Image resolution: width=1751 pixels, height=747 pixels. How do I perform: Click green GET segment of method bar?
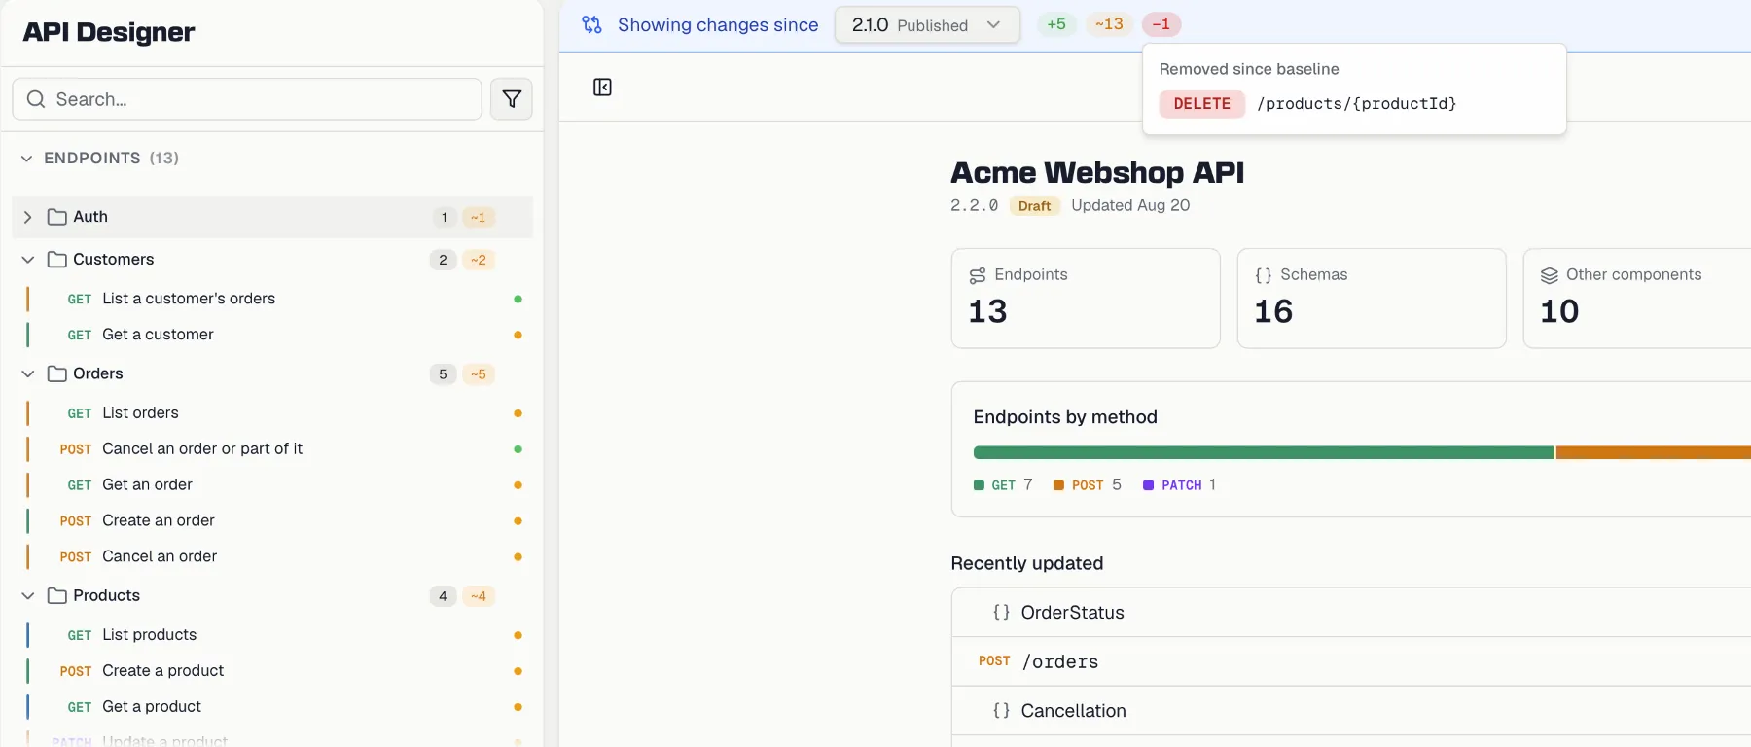tap(1263, 452)
